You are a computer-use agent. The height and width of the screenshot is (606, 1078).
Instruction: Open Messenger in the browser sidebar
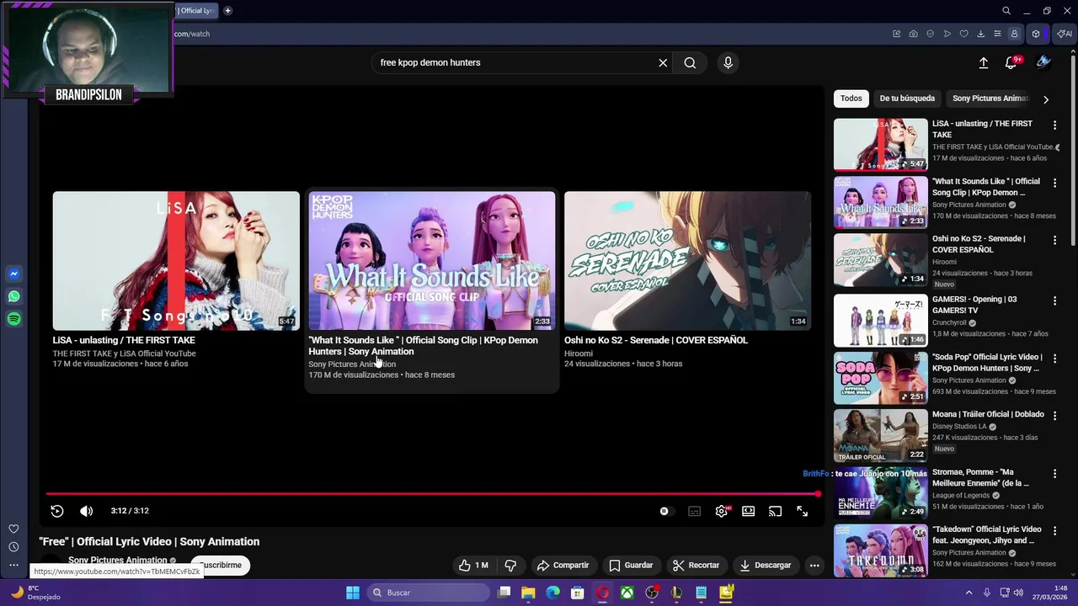pyautogui.click(x=13, y=274)
